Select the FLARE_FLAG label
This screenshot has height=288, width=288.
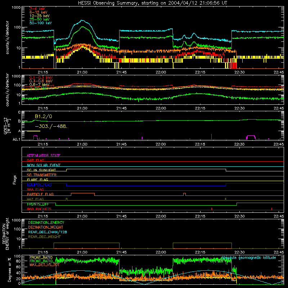37,180
